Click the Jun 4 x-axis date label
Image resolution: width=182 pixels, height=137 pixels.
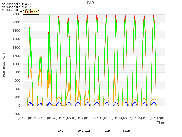click(x=32, y=118)
